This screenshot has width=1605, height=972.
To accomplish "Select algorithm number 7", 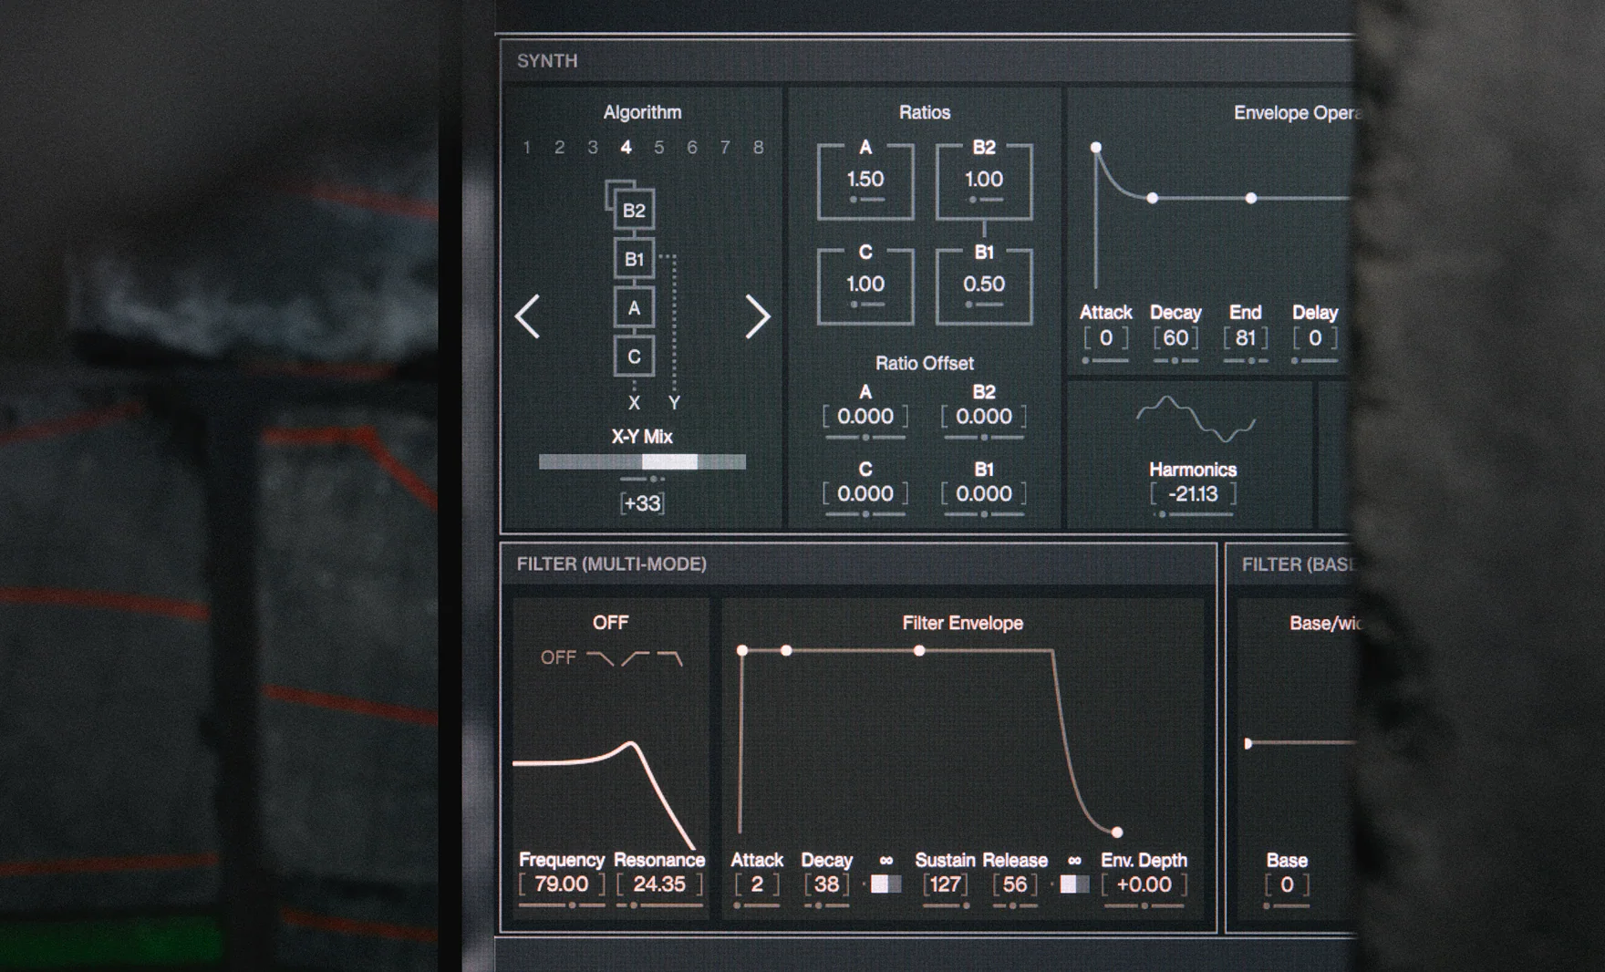I will pyautogui.click(x=725, y=148).
